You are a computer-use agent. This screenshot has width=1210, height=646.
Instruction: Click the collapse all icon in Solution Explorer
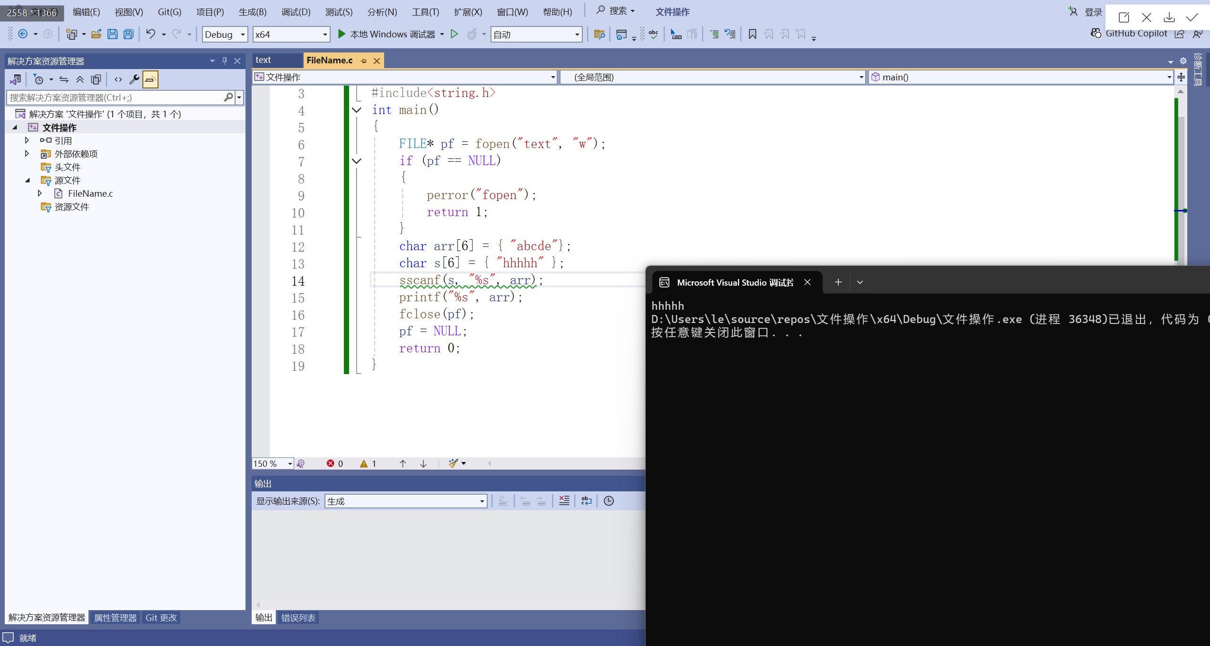pyautogui.click(x=80, y=79)
